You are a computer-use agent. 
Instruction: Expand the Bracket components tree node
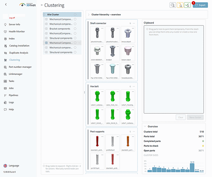tap(46, 29)
